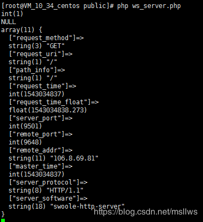This screenshot has height=222, width=203.
Task: Click the "106.8.69.81" IP address string
Action: click(x=74, y=158)
